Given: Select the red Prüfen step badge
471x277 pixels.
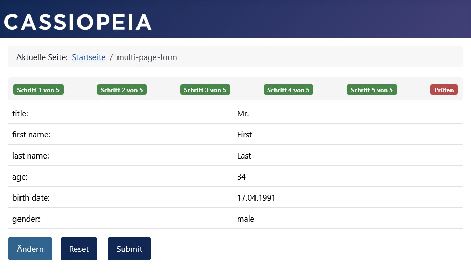Looking at the screenshot, I should [x=444, y=90].
